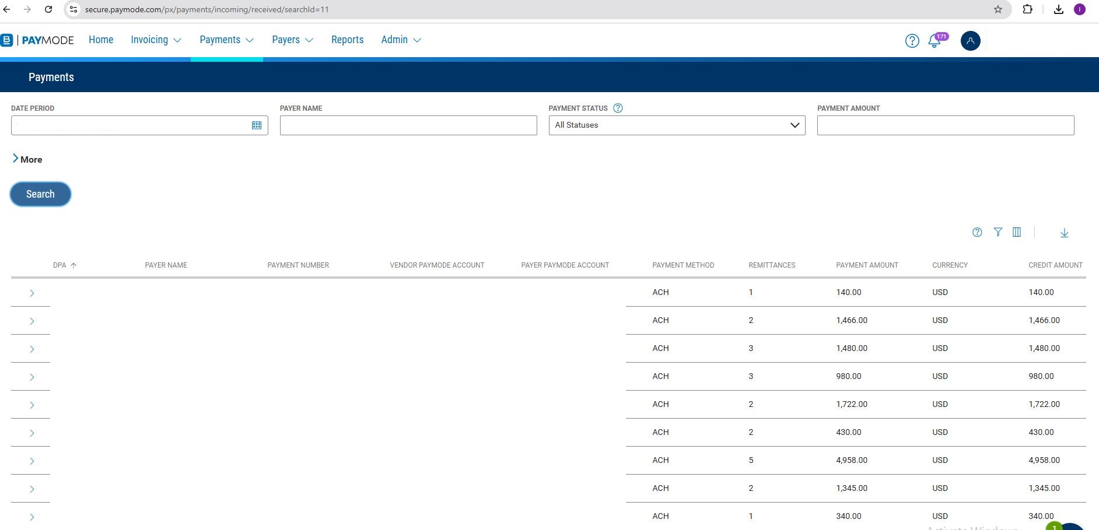1099x530 pixels.
Task: Expand the More search options
Action: click(27, 159)
